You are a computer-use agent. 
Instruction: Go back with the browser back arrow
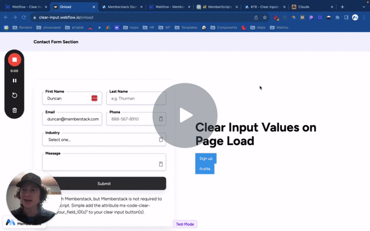click(x=6, y=17)
